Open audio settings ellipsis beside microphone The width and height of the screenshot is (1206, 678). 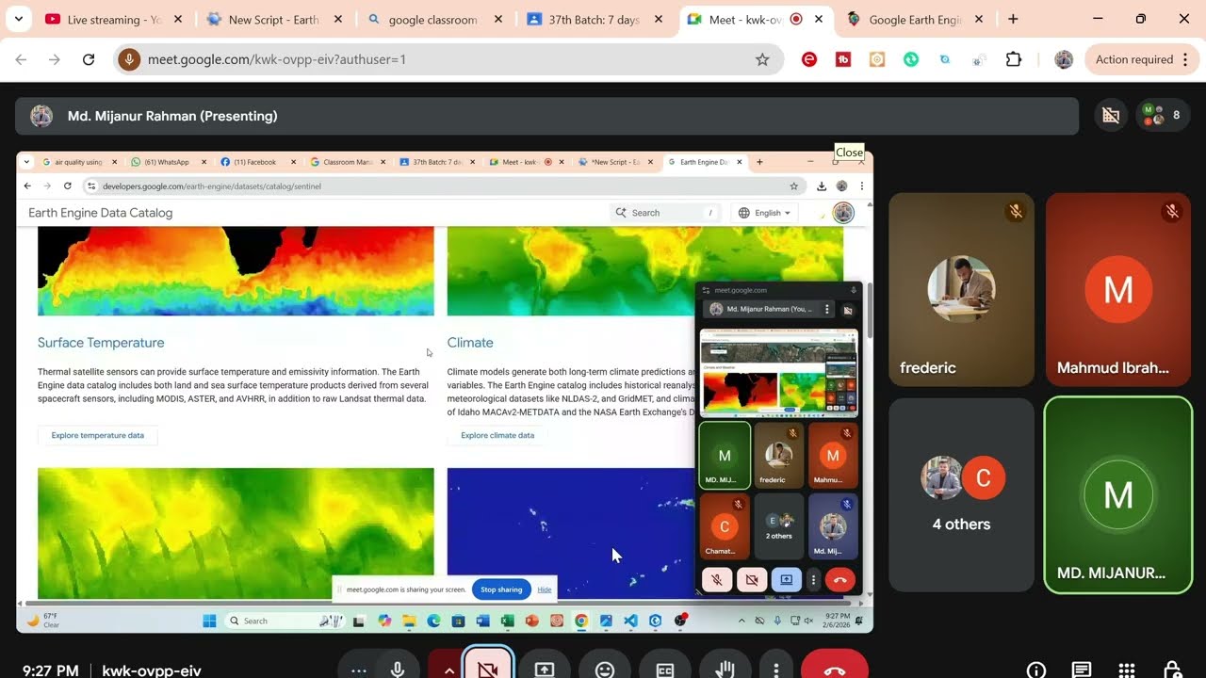(359, 670)
